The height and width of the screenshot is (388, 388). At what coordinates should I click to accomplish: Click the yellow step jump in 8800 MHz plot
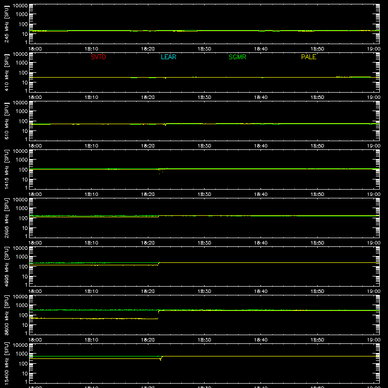(x=159, y=314)
